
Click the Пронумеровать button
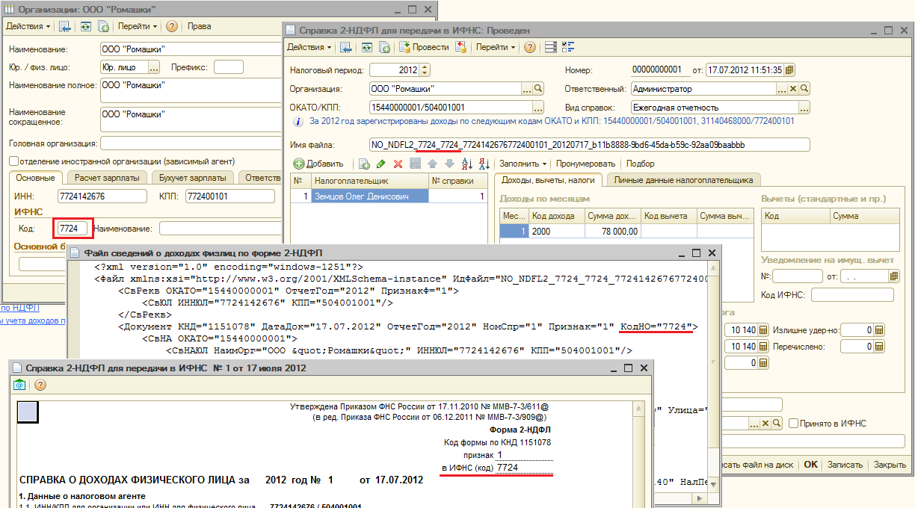point(586,164)
